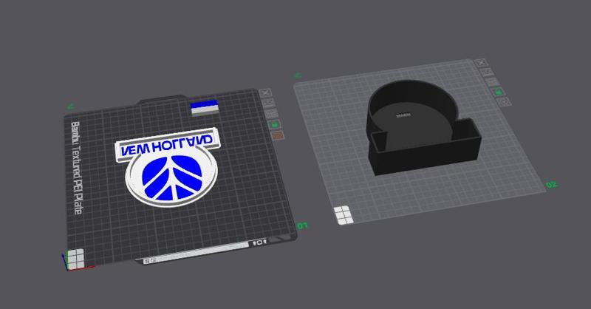Click the 01 plate number label
The width and height of the screenshot is (591, 309).
302,225
